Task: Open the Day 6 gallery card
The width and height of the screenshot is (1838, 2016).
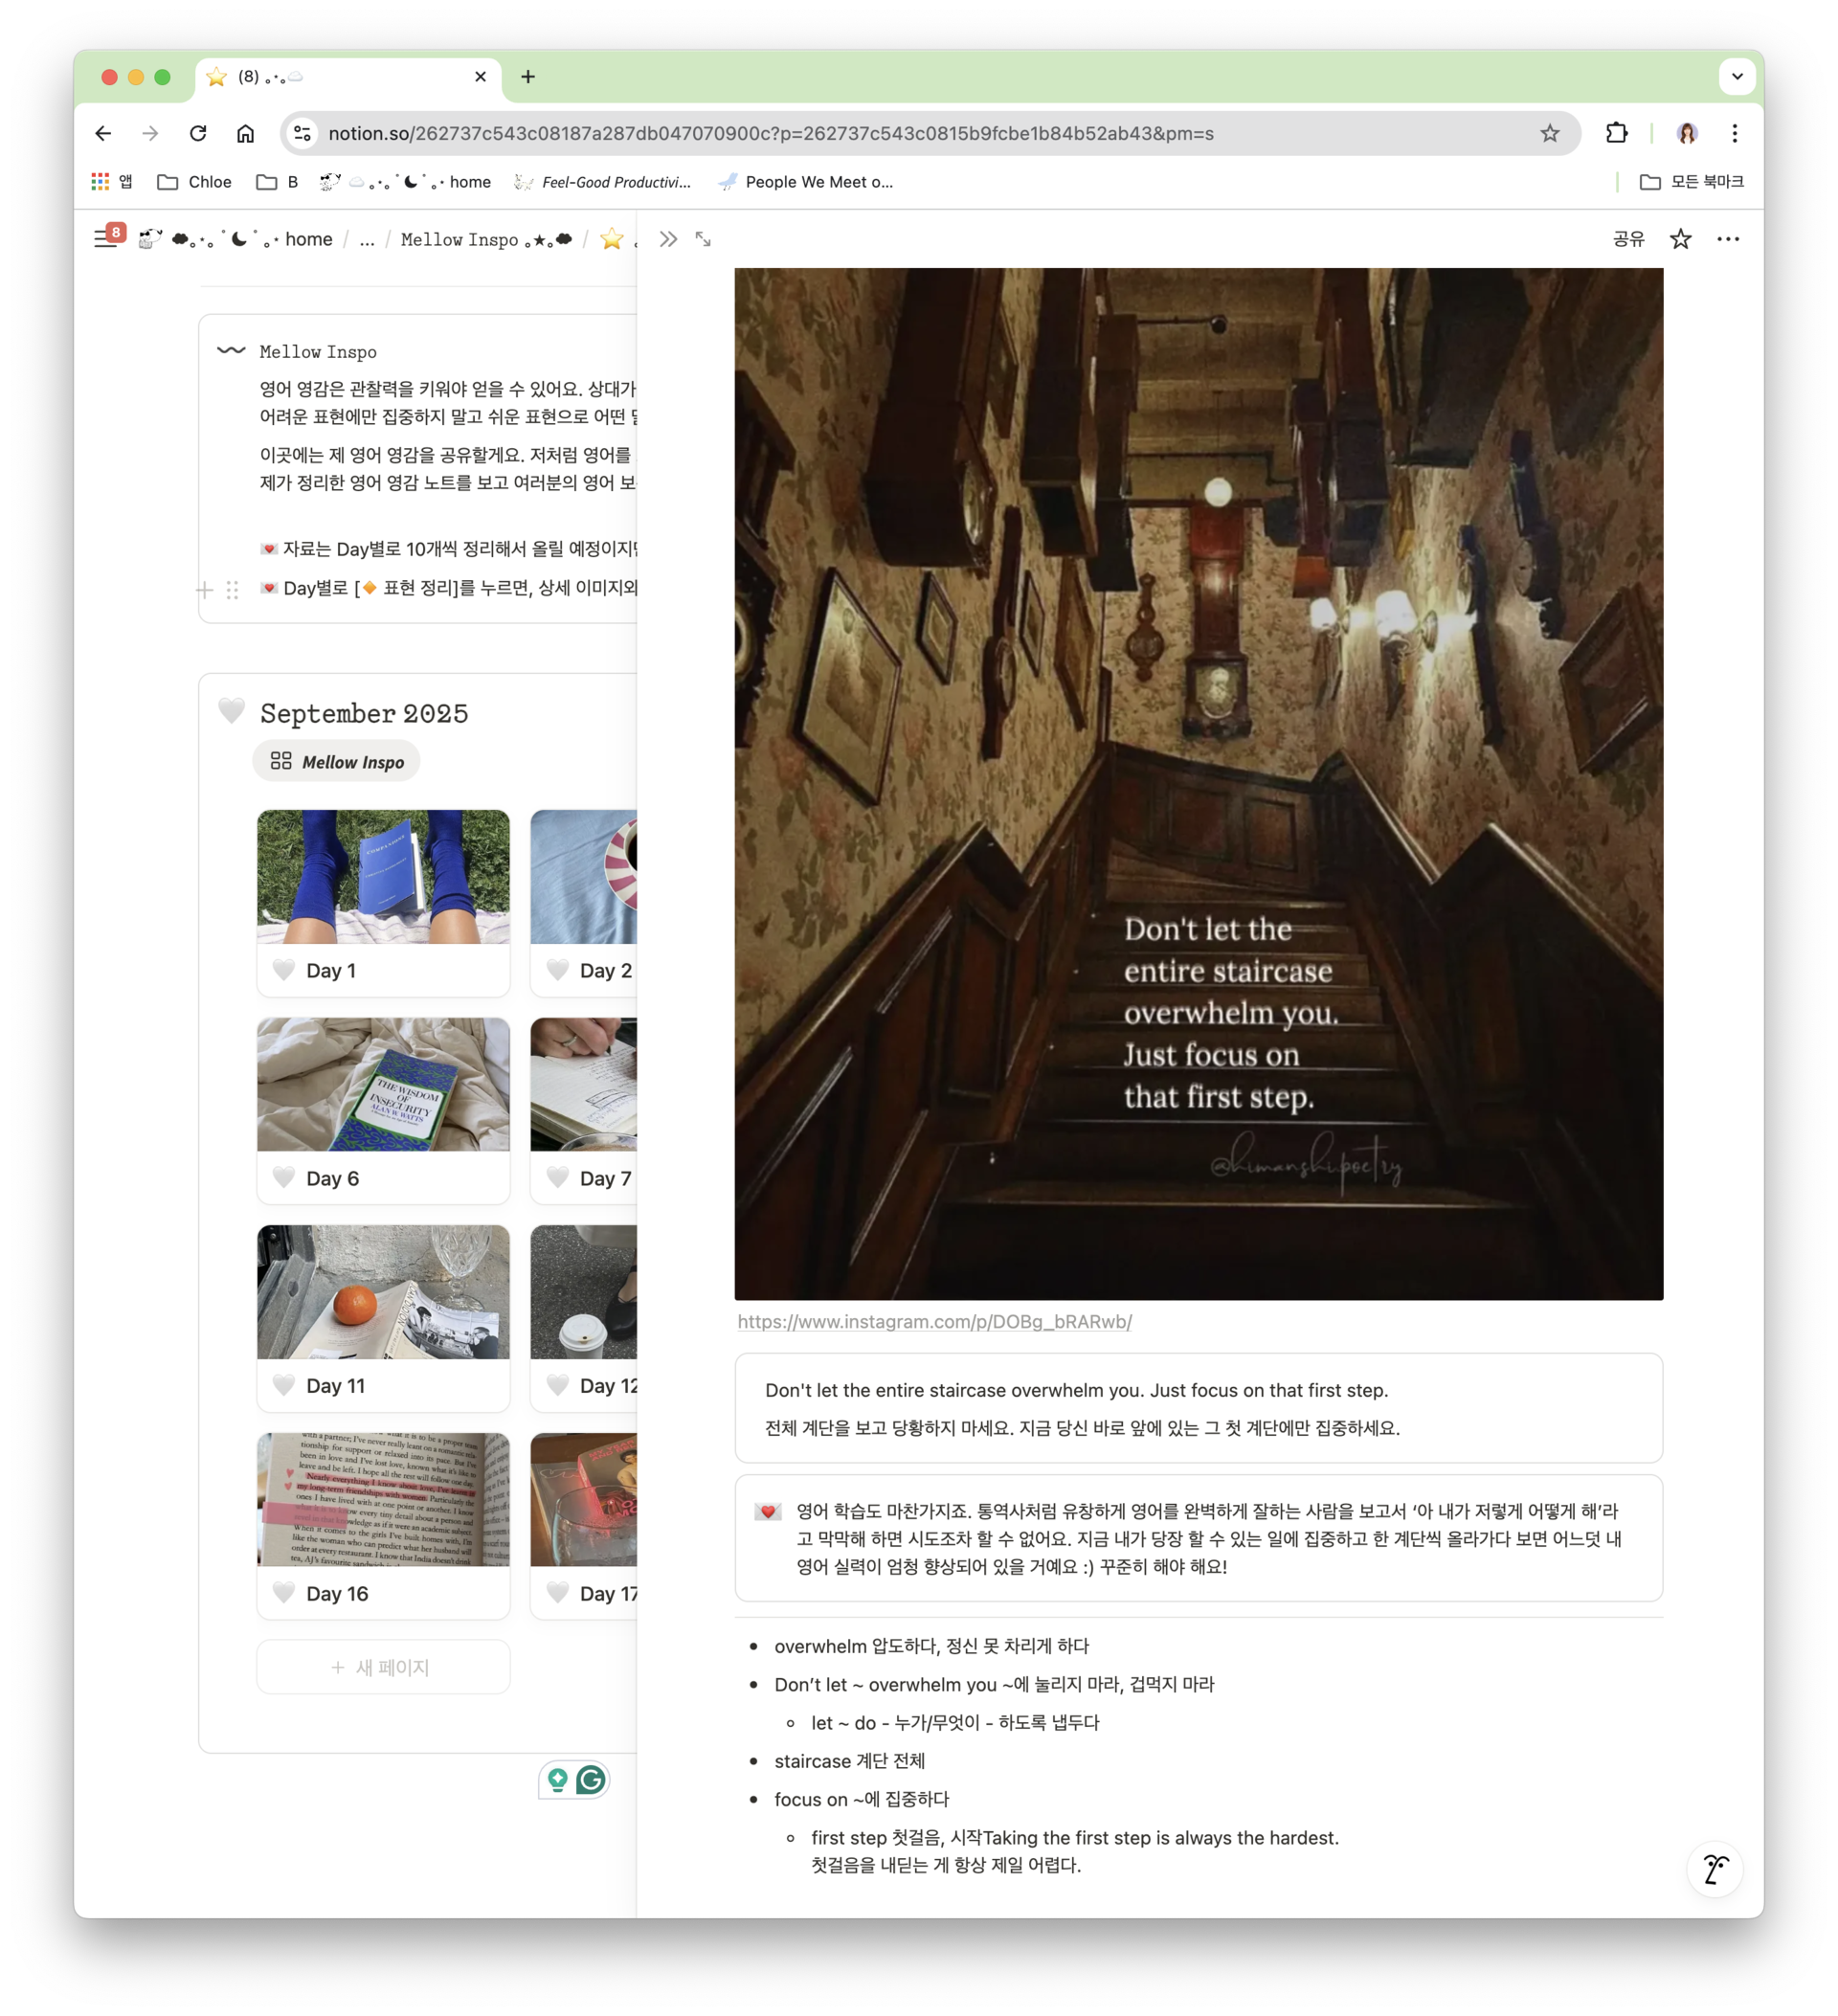Action: click(x=382, y=1109)
